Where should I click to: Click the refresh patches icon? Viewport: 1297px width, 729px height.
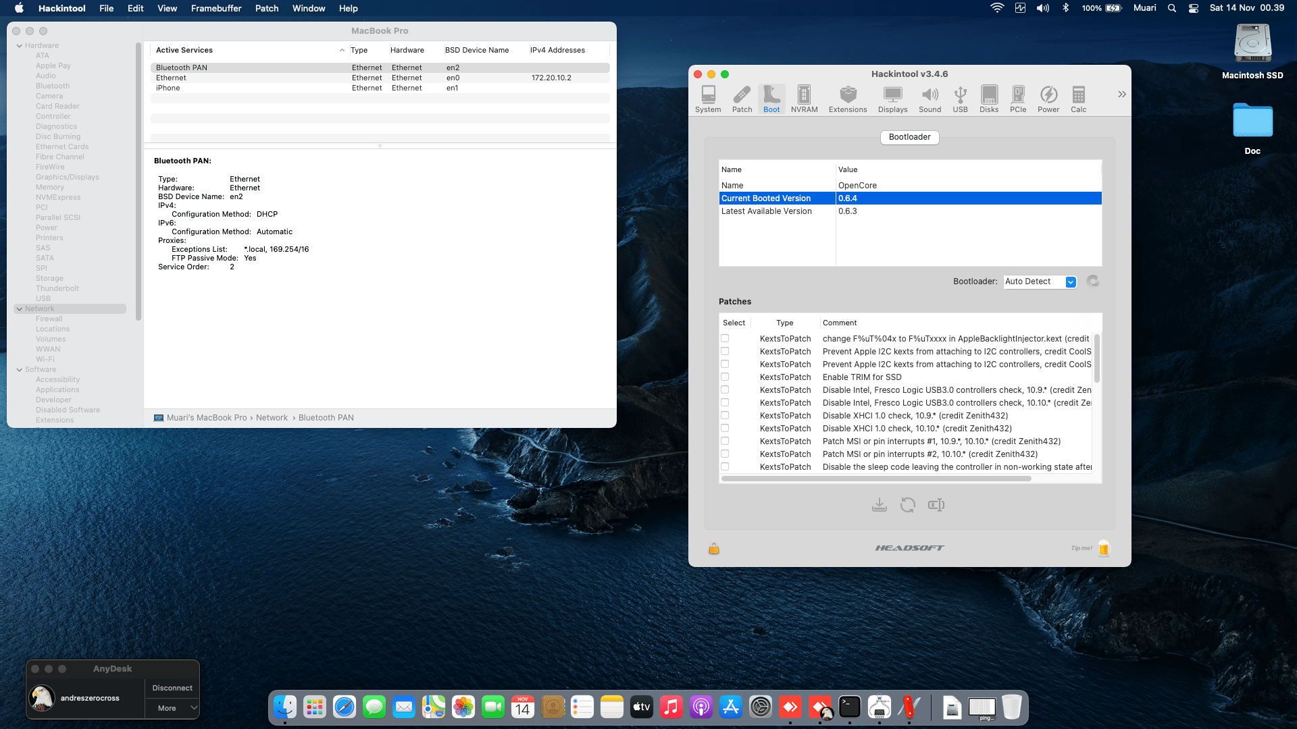click(907, 505)
